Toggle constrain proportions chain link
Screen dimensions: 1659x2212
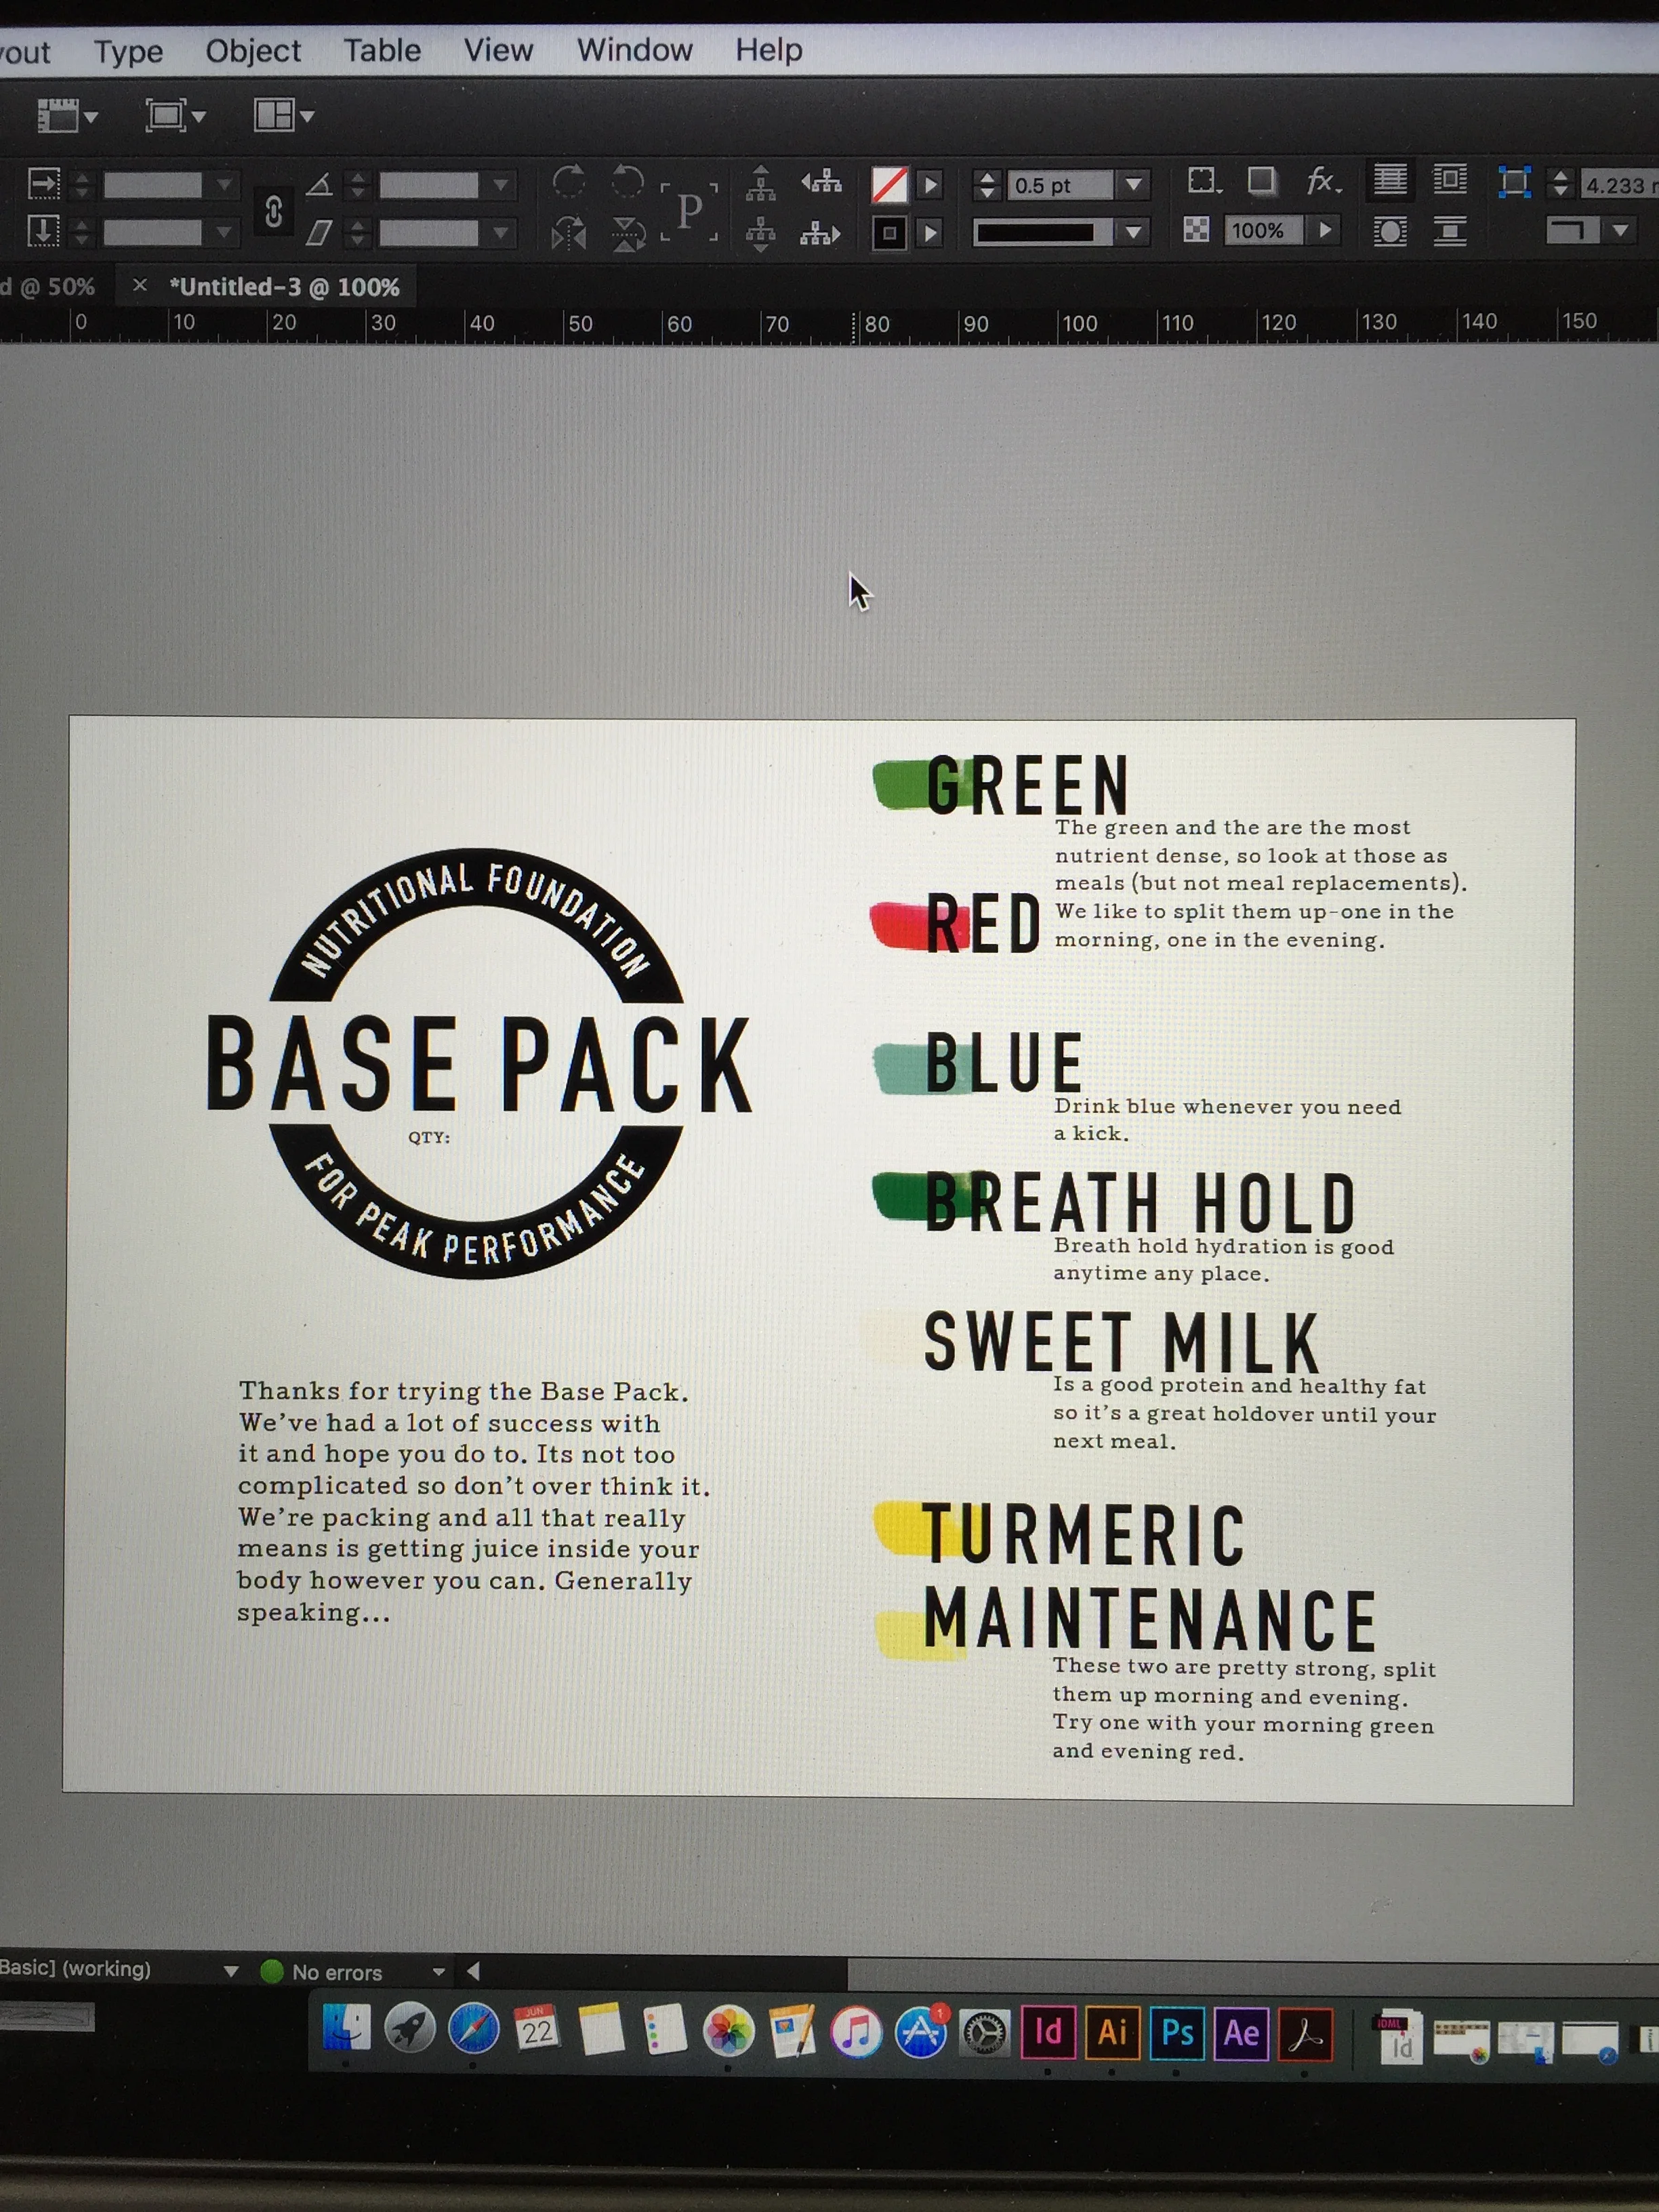tap(273, 211)
